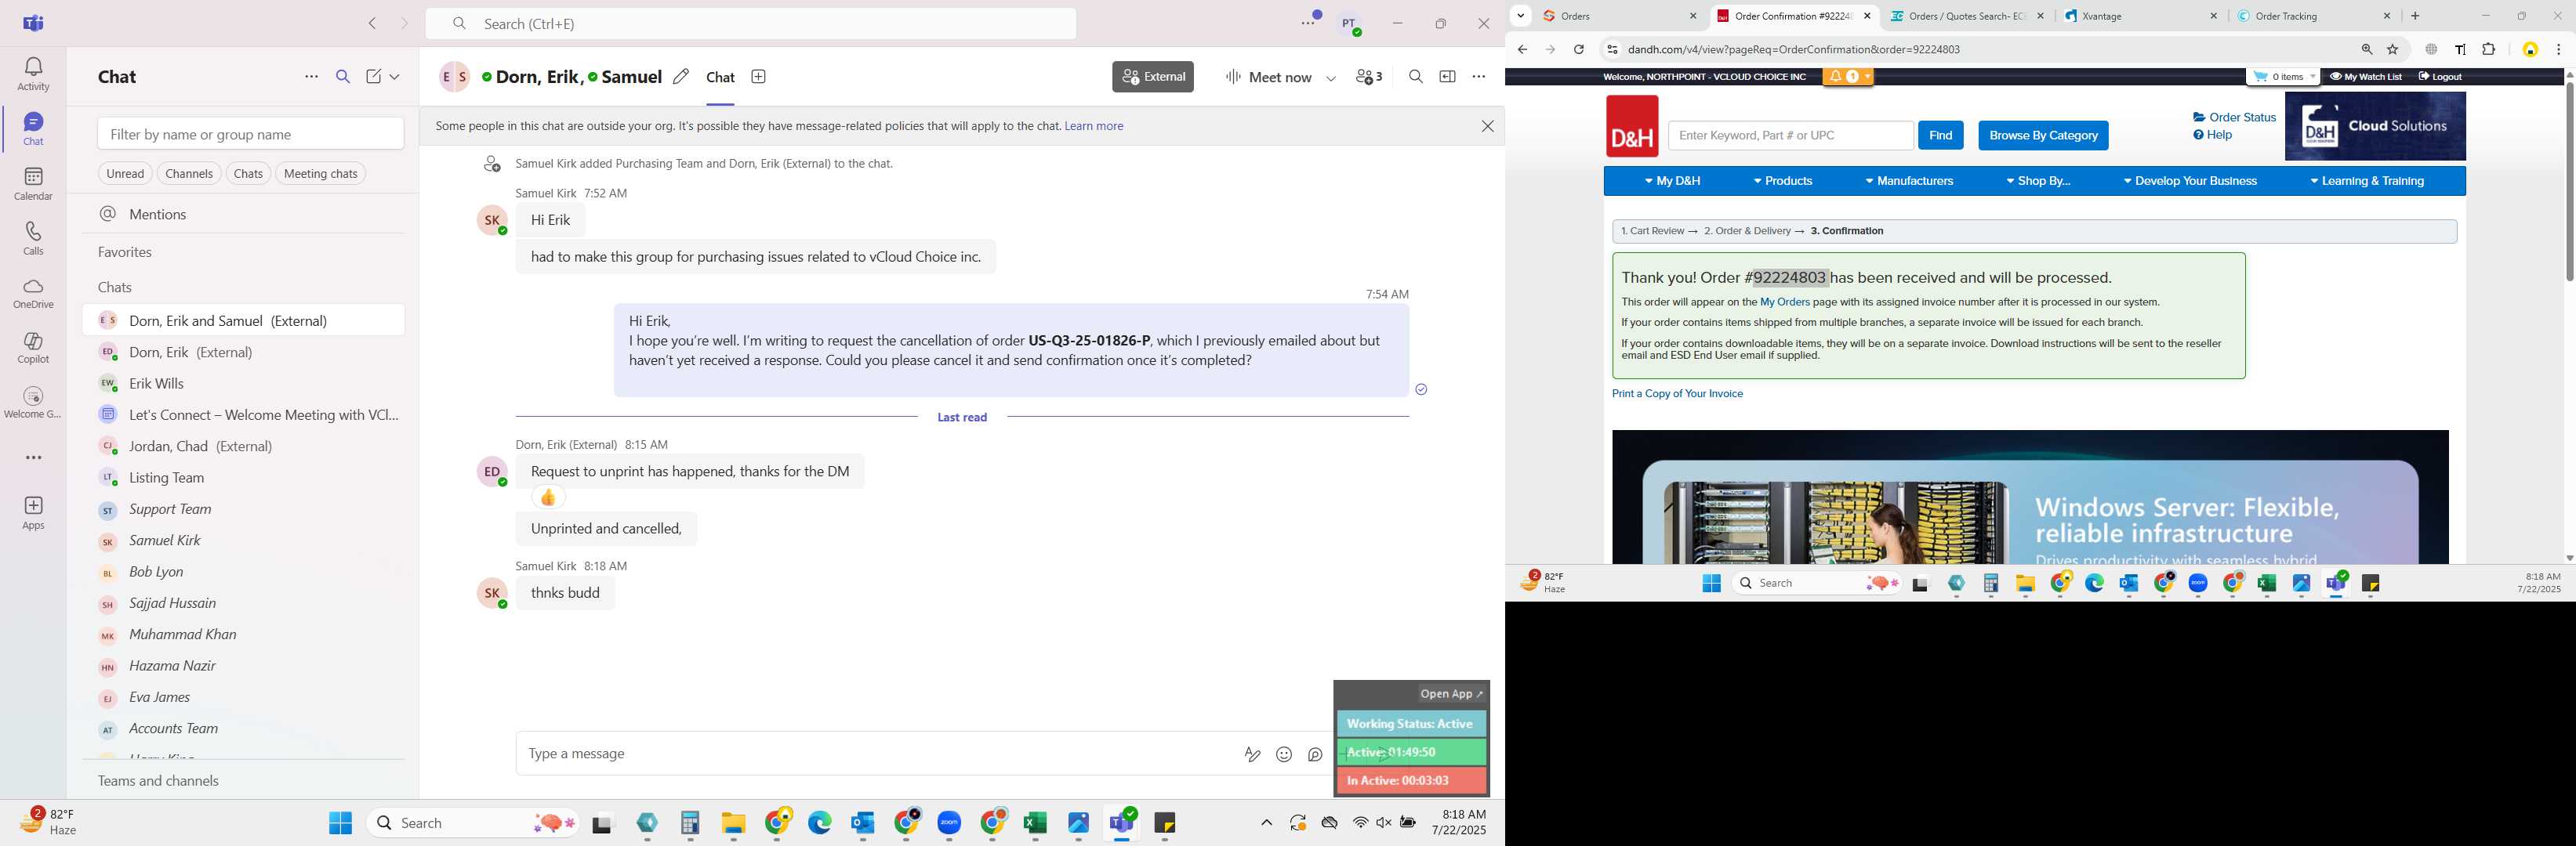The width and height of the screenshot is (2576, 846).
Task: Switch to Orders / Quotes Search tab
Action: coord(1967,16)
